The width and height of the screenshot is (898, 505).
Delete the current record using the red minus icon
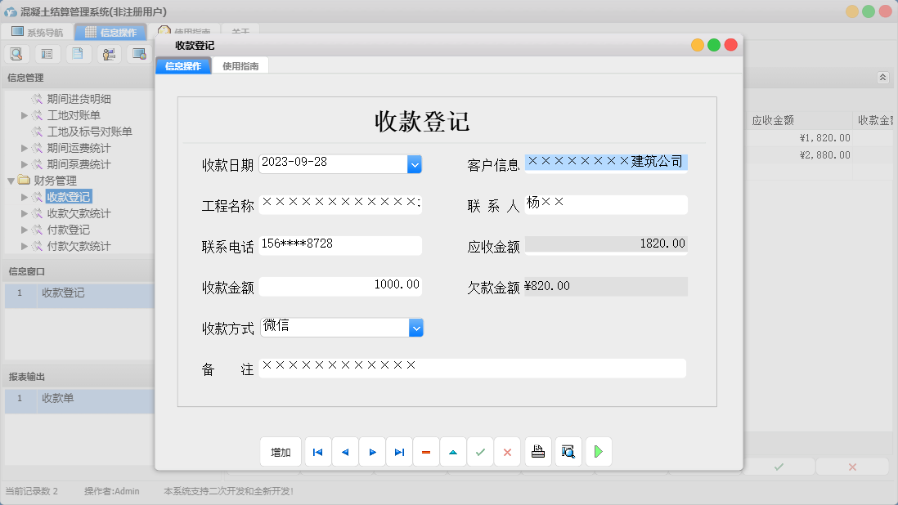tap(426, 451)
